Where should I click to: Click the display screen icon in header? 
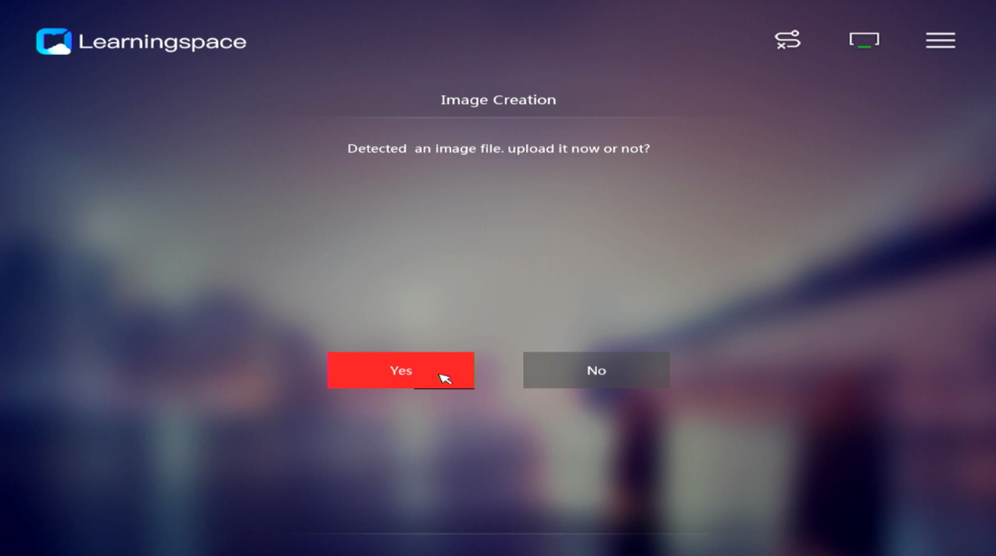pos(864,40)
